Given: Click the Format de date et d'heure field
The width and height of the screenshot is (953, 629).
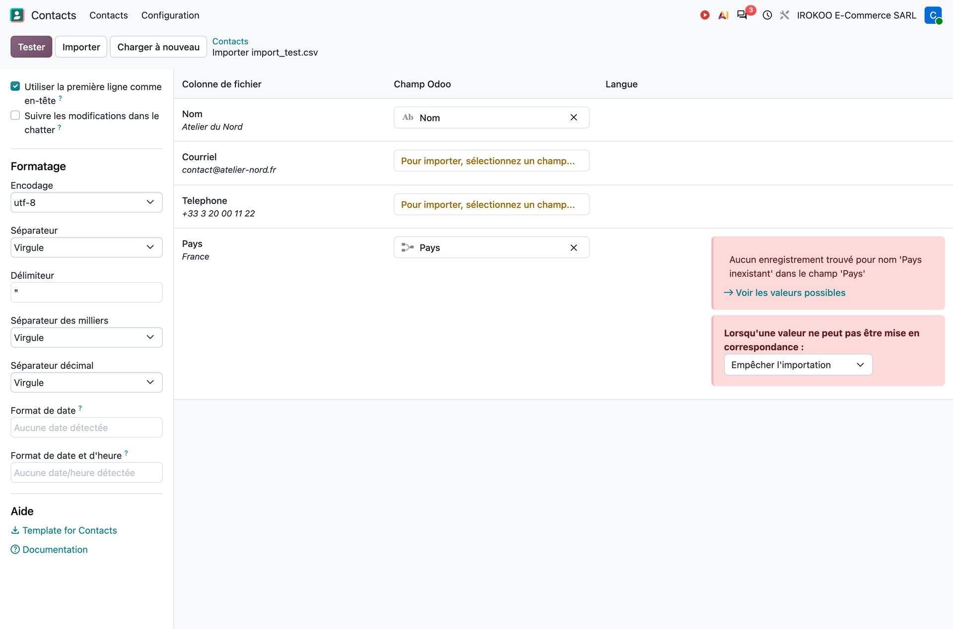Looking at the screenshot, I should 86,473.
